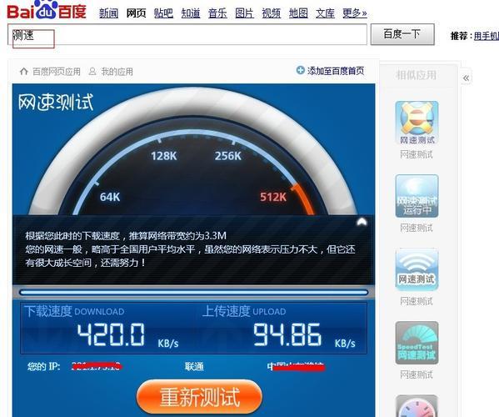Image resolution: width=499 pixels, height=417 pixels.
Task: Click the 推算网络带宽约为3.3M text line
Action: click(x=177, y=236)
